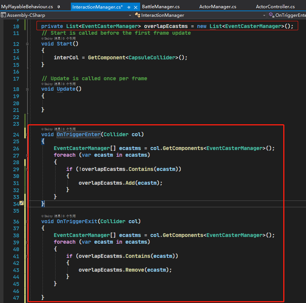Open the screwdriver quick actions icon on line 34
The height and width of the screenshot is (303, 306).
click(22, 203)
